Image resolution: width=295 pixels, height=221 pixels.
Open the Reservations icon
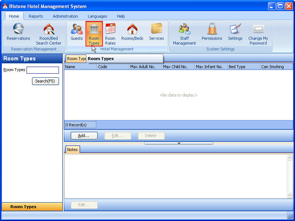[x=18, y=29]
